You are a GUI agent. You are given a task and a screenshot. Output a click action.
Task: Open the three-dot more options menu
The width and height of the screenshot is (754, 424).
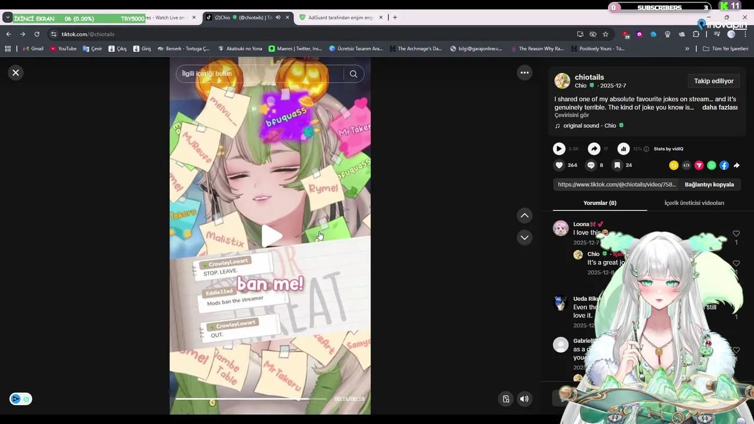pyautogui.click(x=524, y=72)
